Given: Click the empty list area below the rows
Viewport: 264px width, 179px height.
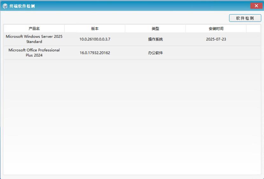Looking at the screenshot, I should (x=132, y=117).
